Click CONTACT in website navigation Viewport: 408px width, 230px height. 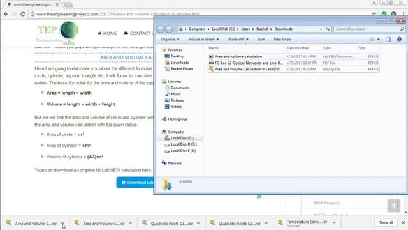click(x=138, y=33)
